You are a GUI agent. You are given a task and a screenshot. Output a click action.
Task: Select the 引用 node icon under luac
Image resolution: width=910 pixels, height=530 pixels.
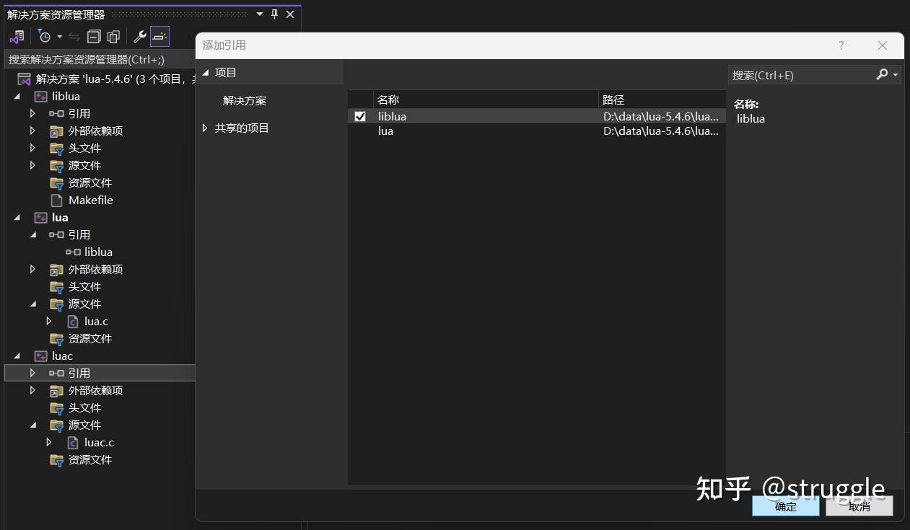click(56, 373)
